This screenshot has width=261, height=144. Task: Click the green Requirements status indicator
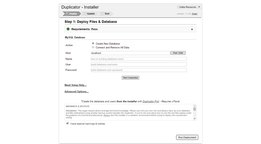[x=68, y=29]
